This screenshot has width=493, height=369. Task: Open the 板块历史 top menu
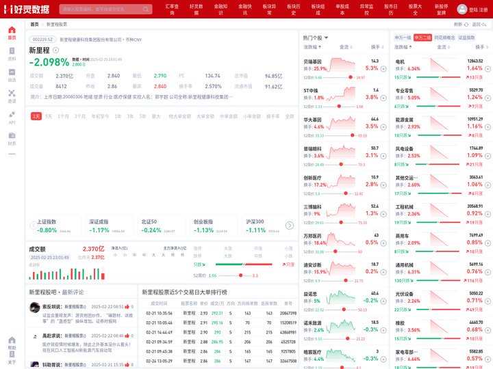point(294,10)
